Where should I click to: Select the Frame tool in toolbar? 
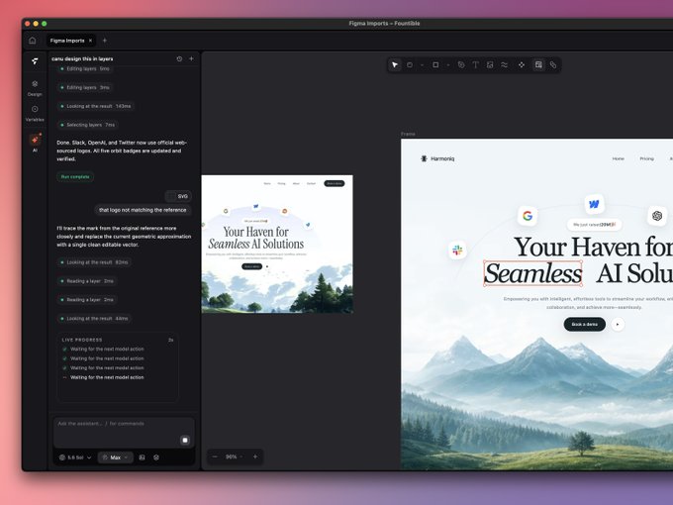click(x=410, y=64)
